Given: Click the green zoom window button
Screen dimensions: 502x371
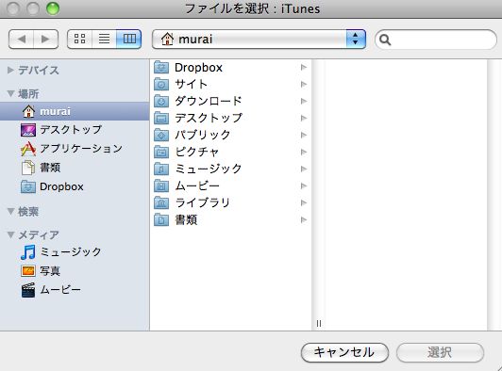Looking at the screenshot, I should (x=53, y=8).
